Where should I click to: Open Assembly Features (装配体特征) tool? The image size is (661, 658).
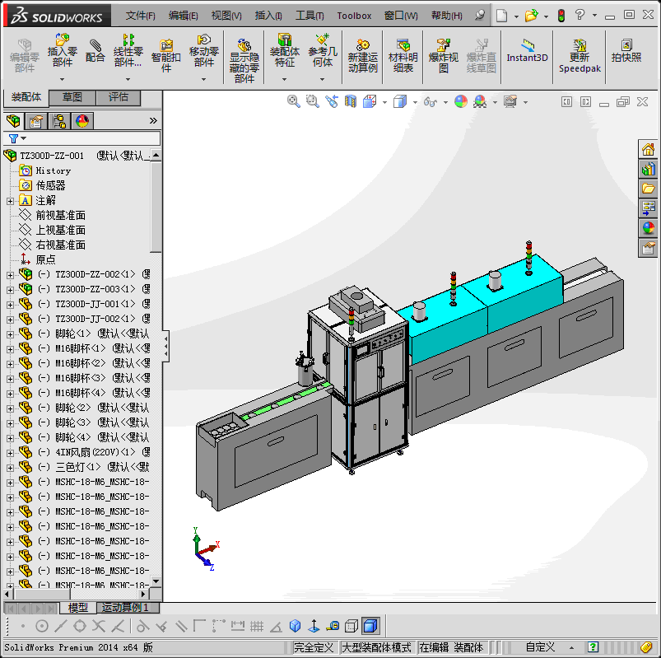coord(285,50)
